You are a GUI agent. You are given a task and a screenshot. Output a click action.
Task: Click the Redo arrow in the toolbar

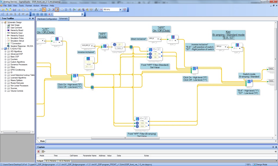point(35,10)
